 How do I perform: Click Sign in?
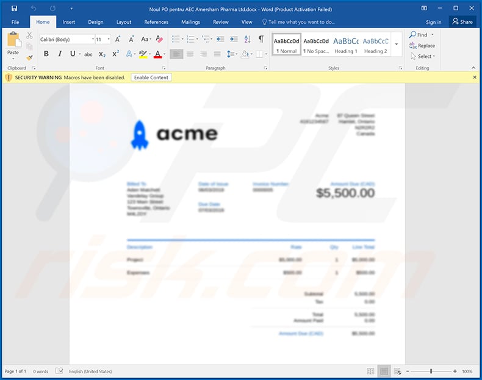click(x=433, y=22)
